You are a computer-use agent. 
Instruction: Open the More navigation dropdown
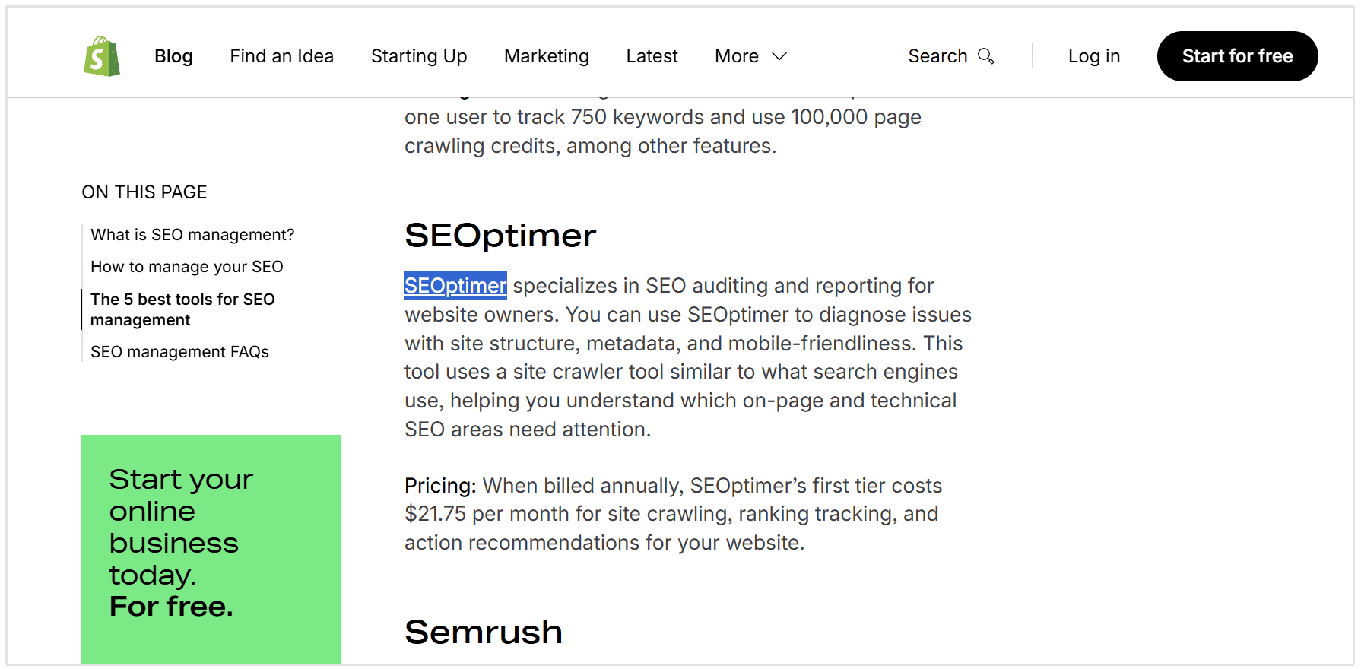[735, 55]
